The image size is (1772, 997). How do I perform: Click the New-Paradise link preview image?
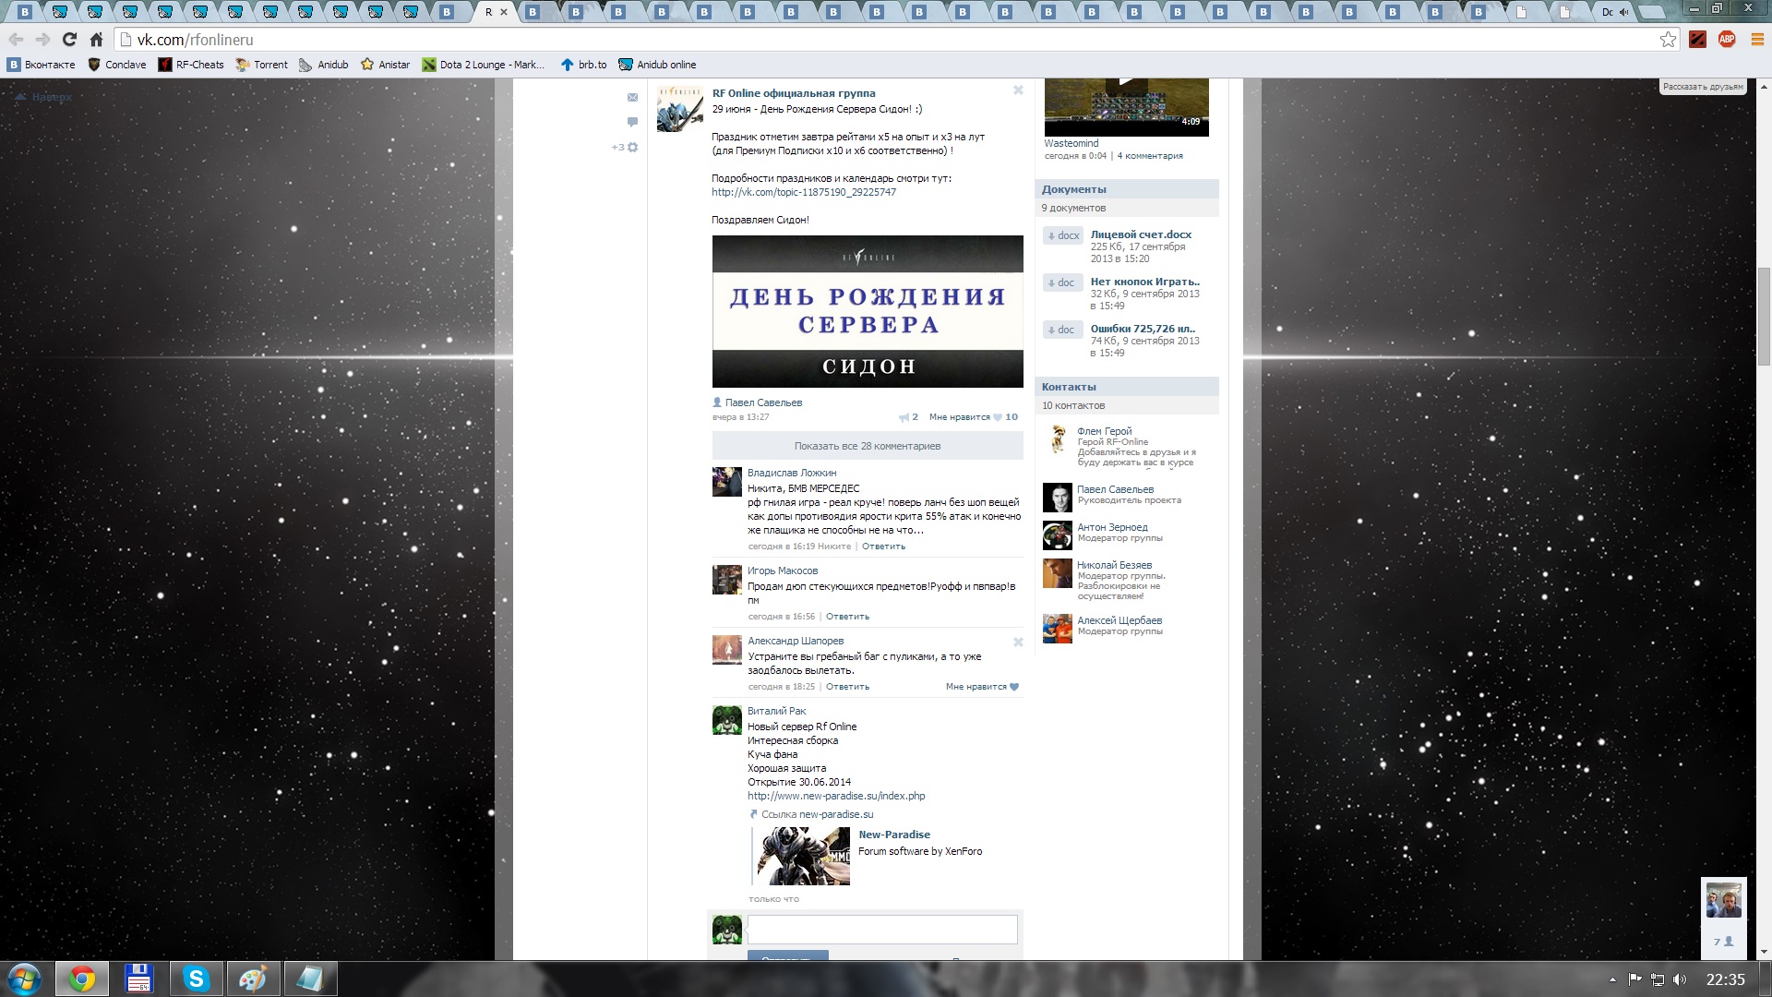point(803,856)
